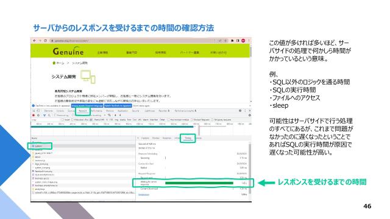
Task: Toggle the device toolbar icon
Action: [38, 111]
